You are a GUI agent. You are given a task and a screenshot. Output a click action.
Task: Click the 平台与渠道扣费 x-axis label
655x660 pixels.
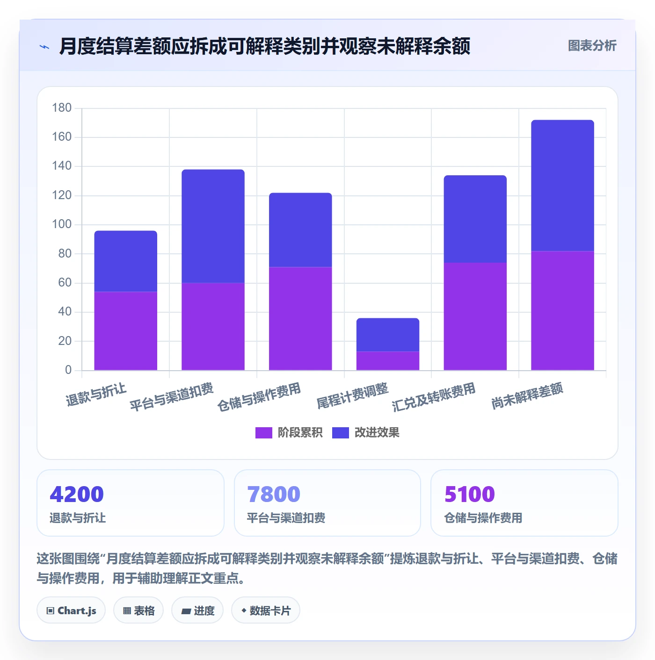172,397
